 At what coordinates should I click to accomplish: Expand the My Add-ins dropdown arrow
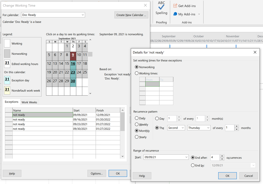tap(199, 14)
